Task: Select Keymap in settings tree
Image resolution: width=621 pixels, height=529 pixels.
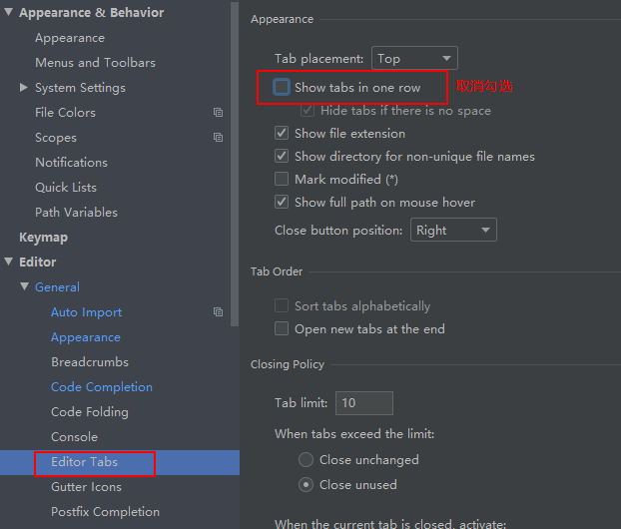Action: click(43, 238)
